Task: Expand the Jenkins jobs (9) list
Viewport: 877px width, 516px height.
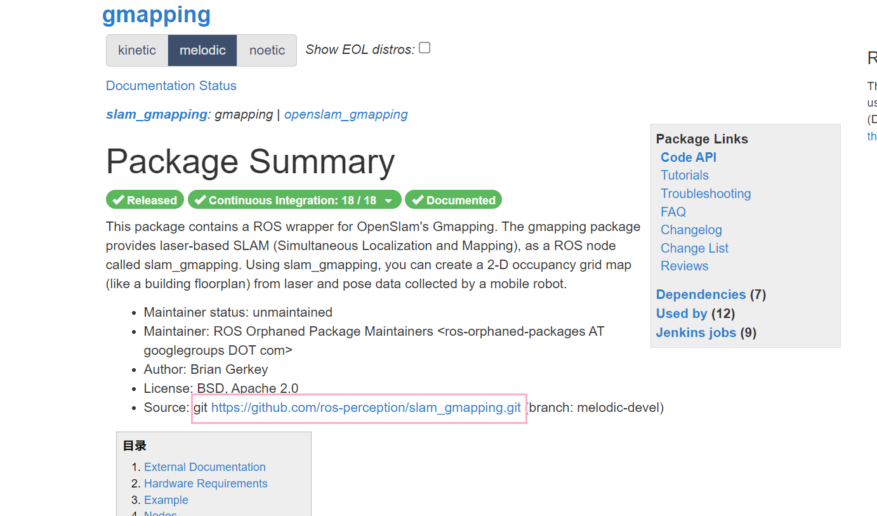Action: pyautogui.click(x=696, y=333)
